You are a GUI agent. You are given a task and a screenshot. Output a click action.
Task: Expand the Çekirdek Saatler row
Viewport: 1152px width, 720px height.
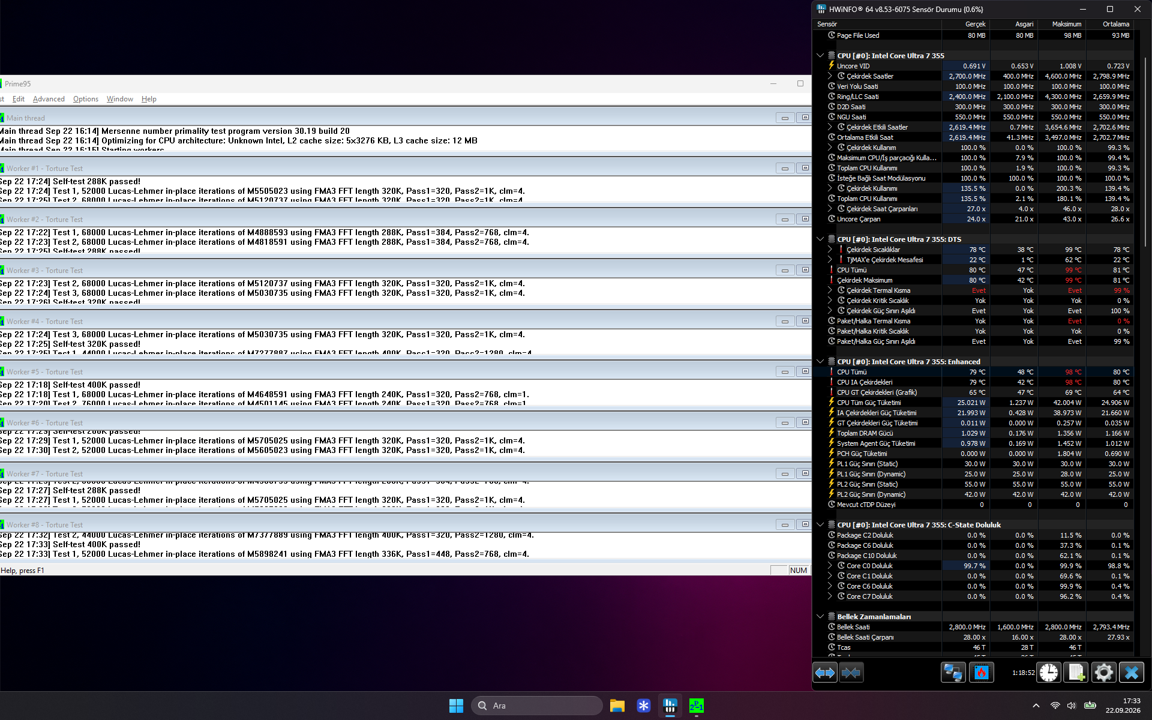coord(830,76)
